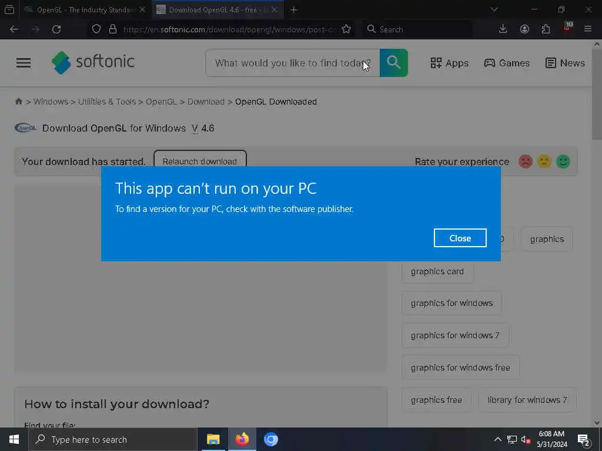This screenshot has height=451, width=602.
Task: Close the "This app can't run" dialog
Action: click(x=460, y=238)
